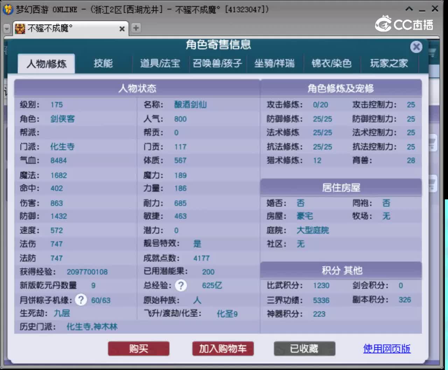Click the game avatar icon on the tab

tap(20, 28)
